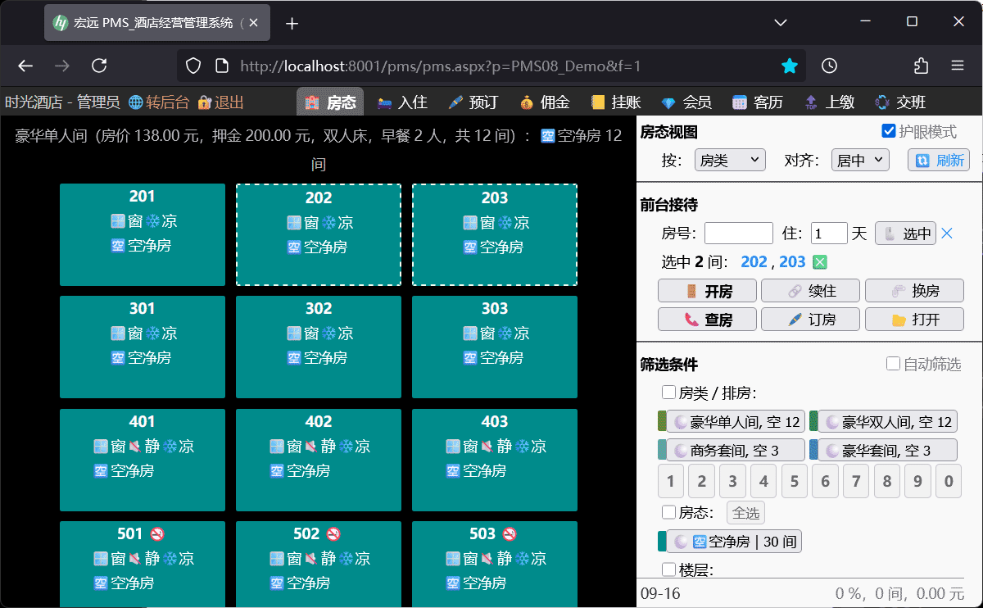Open the 按 房类 dropdown
The image size is (983, 608).
pos(729,160)
